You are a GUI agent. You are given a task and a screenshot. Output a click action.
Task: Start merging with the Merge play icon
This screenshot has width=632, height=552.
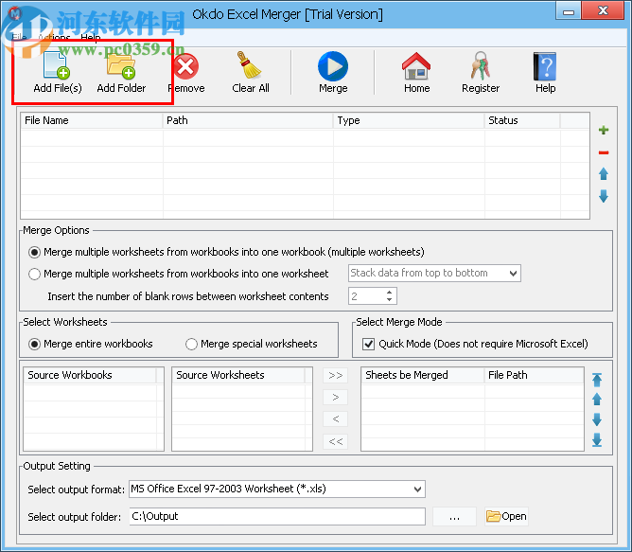[x=333, y=66]
